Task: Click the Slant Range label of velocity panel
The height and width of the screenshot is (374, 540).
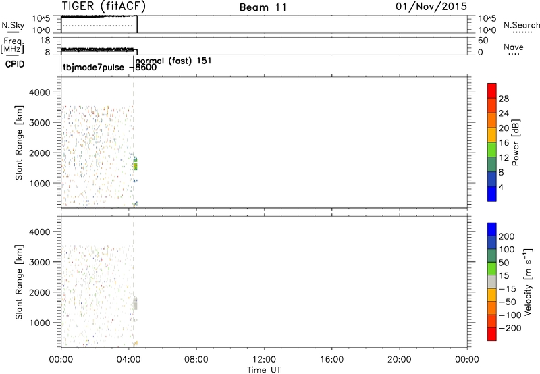Action: pos(19,282)
